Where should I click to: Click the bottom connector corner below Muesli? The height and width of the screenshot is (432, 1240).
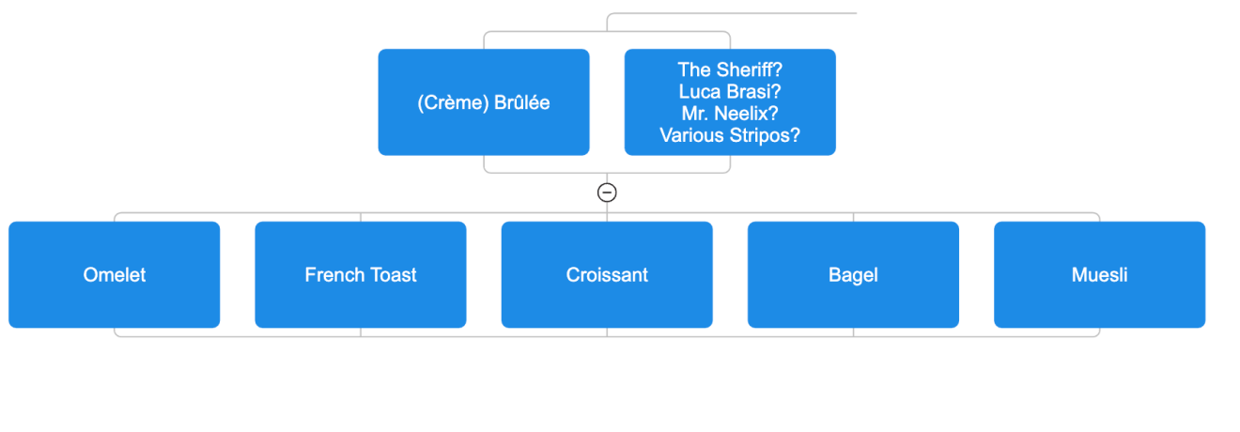(x=1097, y=334)
